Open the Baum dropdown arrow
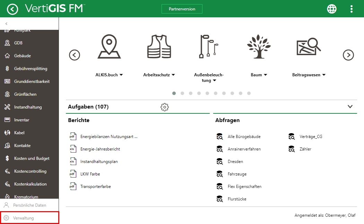The width and height of the screenshot is (364, 224). 265,75
